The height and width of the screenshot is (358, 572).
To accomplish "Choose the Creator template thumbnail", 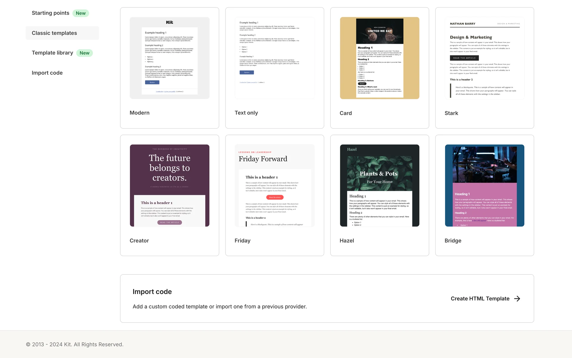I will [170, 185].
